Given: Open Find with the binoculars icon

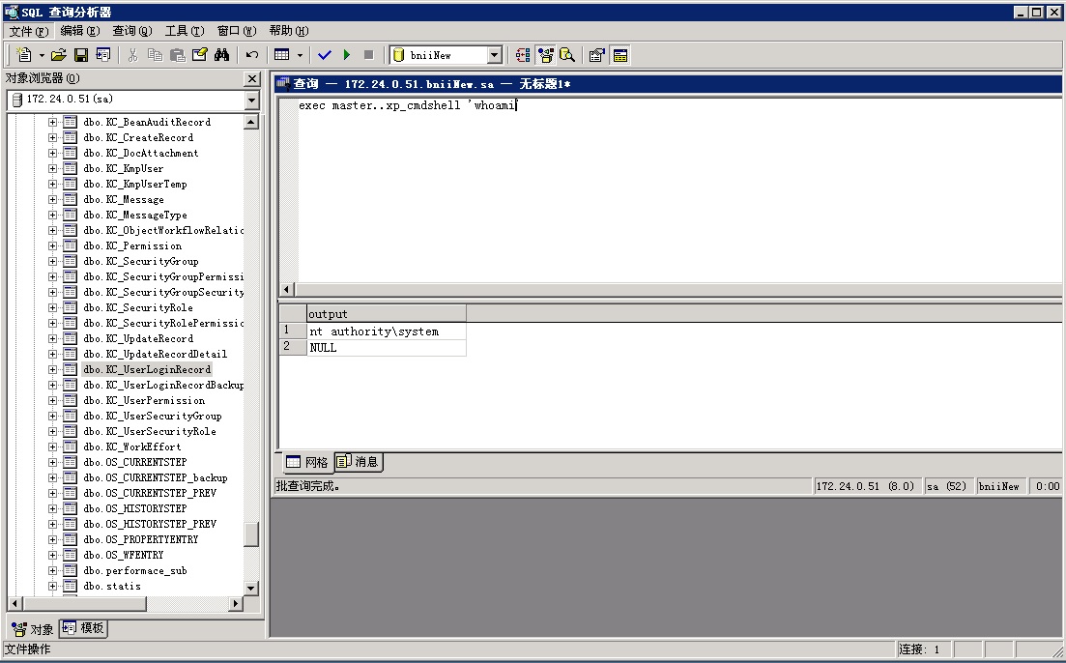Looking at the screenshot, I should 221,55.
